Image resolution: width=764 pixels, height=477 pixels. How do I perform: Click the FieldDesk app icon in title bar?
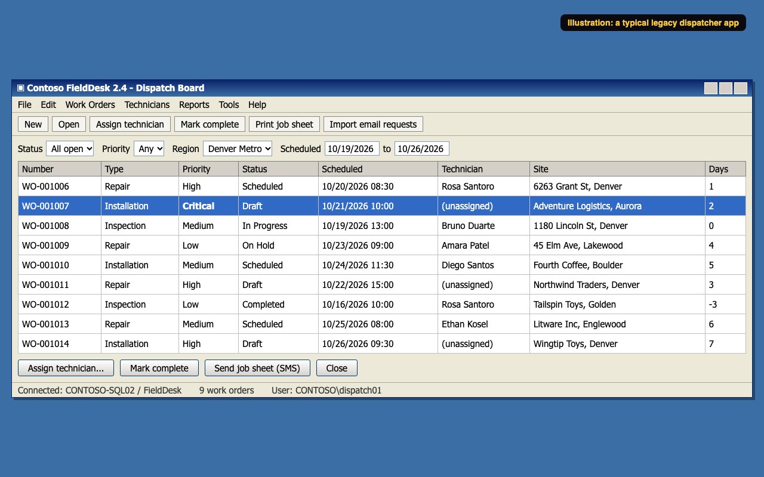(20, 88)
